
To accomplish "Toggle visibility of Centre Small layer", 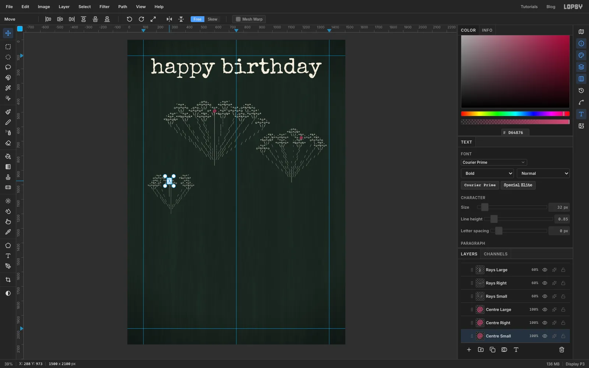I will (x=545, y=336).
